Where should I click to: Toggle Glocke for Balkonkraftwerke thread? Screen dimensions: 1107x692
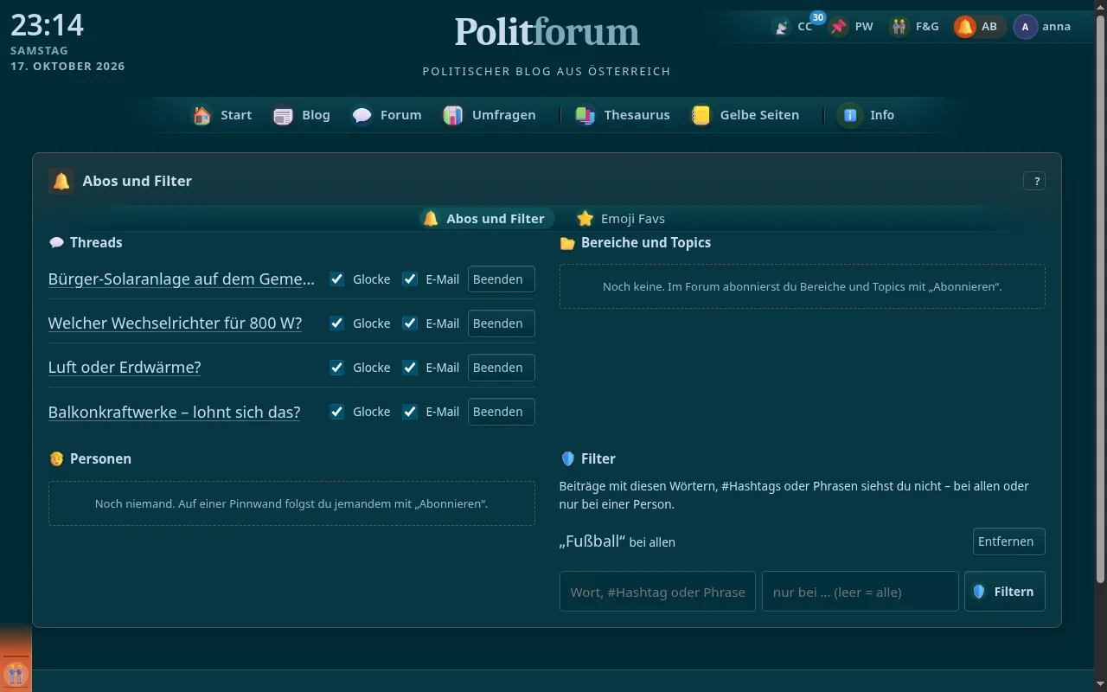click(337, 412)
